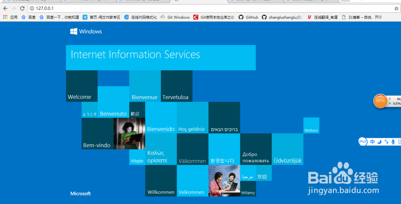Open the 百度一下，你就知道 bookmark
Viewport: 401px width, 204px height.
59,17
